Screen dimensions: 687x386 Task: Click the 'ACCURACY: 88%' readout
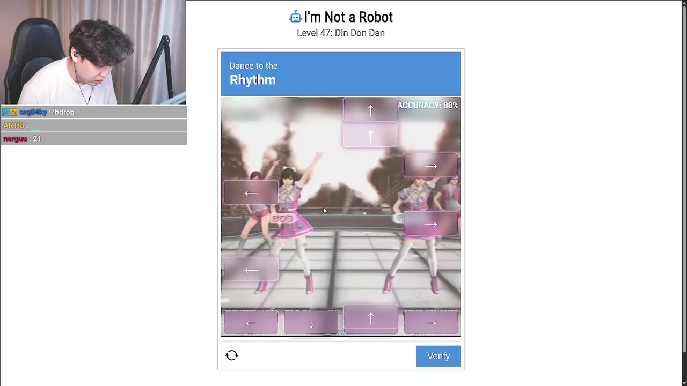[428, 106]
